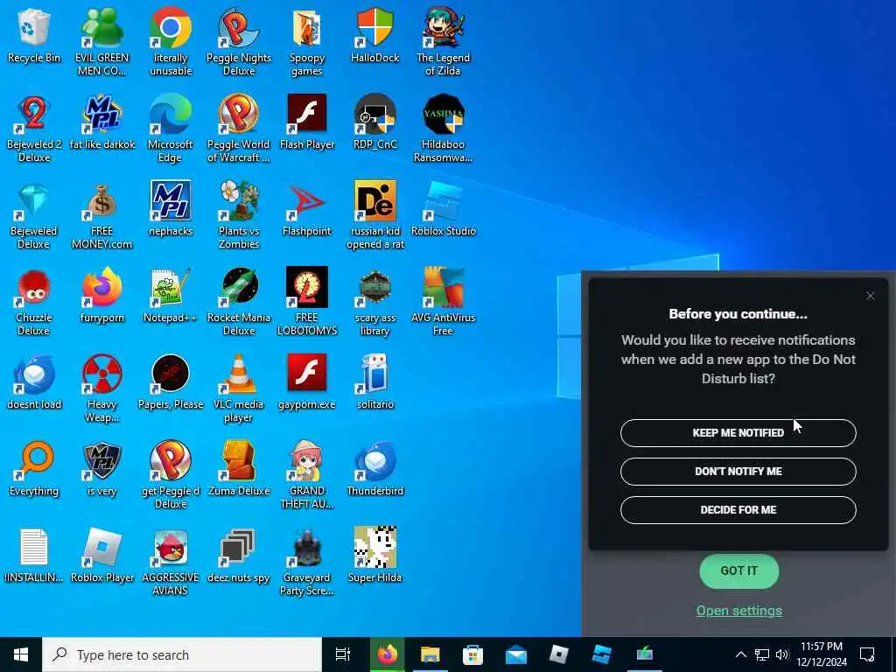Select the Notepad++ shortcut
This screenshot has height=672, width=896.
pos(171,287)
